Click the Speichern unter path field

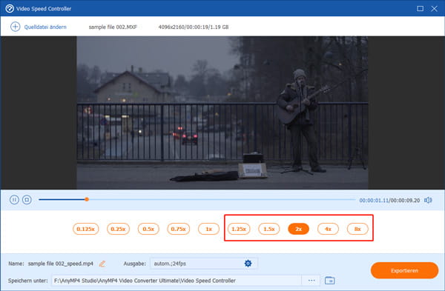point(177,281)
